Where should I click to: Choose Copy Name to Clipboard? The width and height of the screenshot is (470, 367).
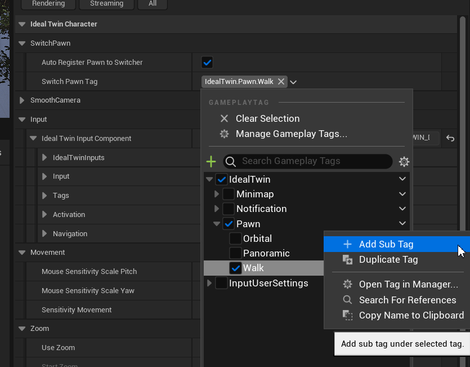point(411,316)
